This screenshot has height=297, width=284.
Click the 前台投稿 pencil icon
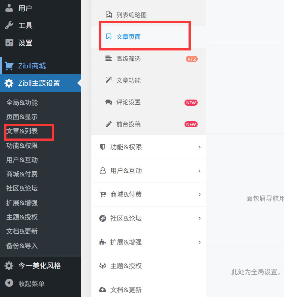[x=109, y=124]
